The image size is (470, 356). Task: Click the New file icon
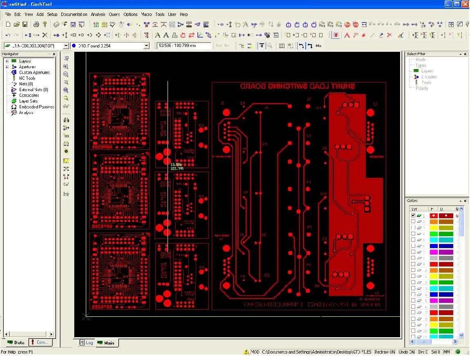pos(8,24)
